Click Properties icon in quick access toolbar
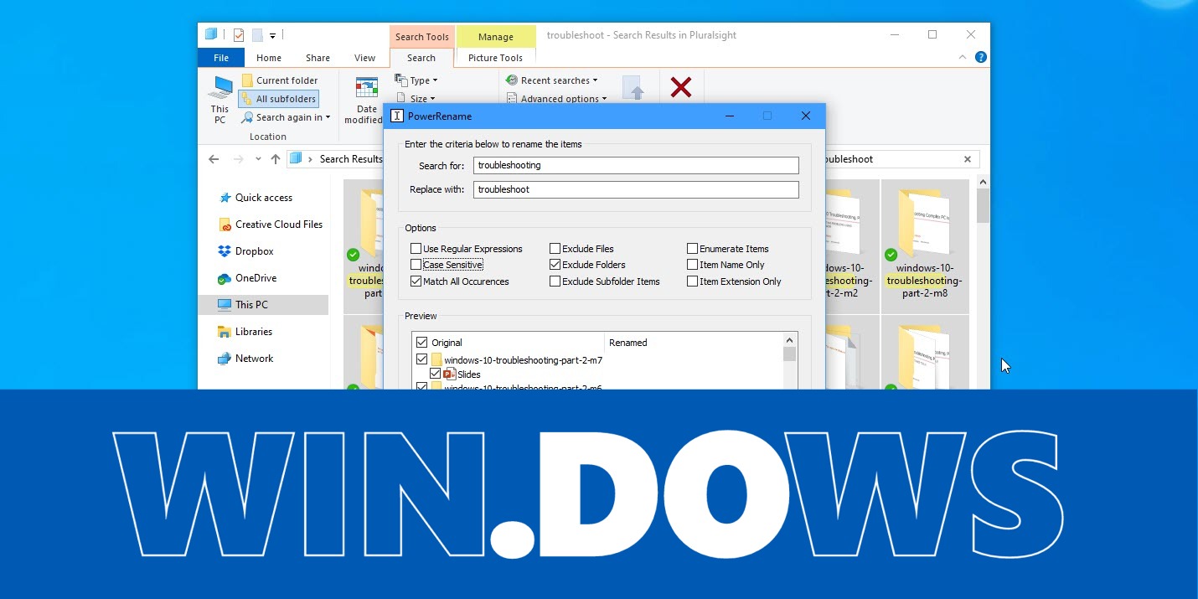The height and width of the screenshot is (599, 1198). [x=239, y=35]
